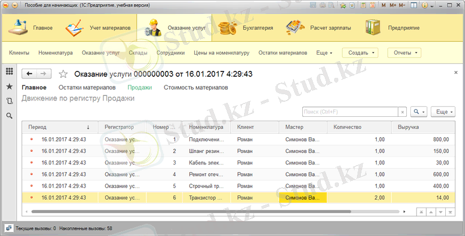Select the row with Шланг резин… item
Viewport: 465px width, 236px height.
coord(238,151)
